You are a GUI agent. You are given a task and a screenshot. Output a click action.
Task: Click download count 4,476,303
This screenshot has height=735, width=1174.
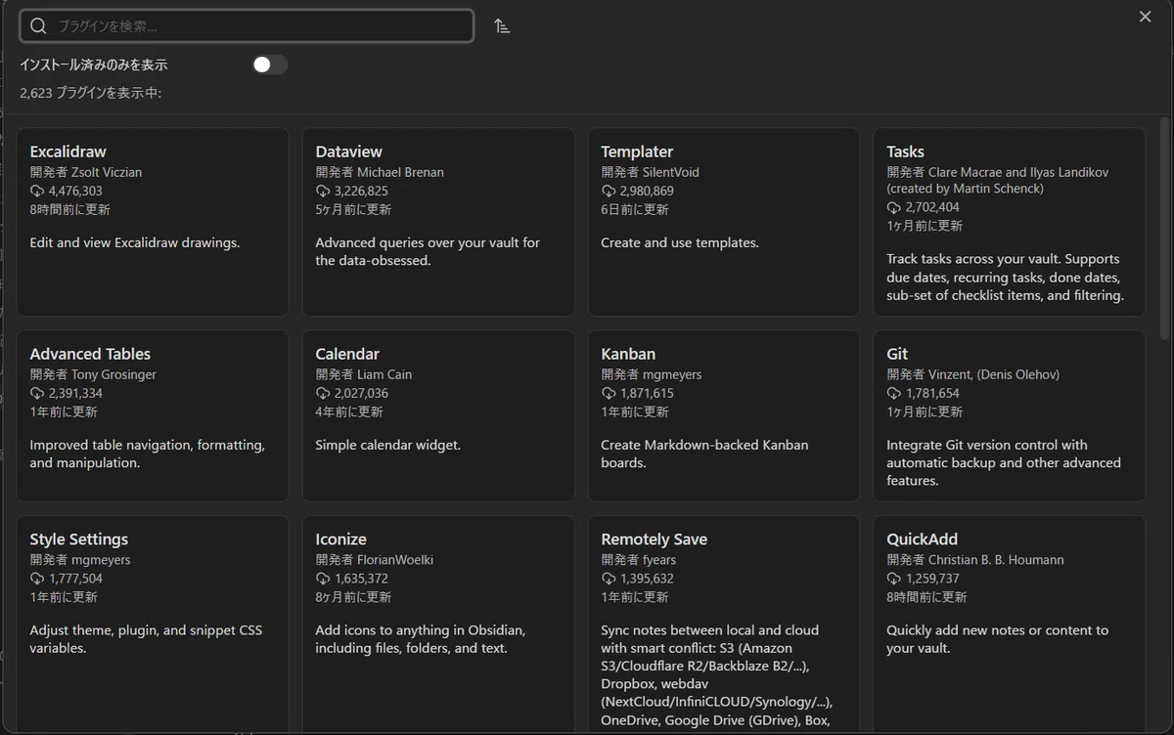click(x=75, y=192)
